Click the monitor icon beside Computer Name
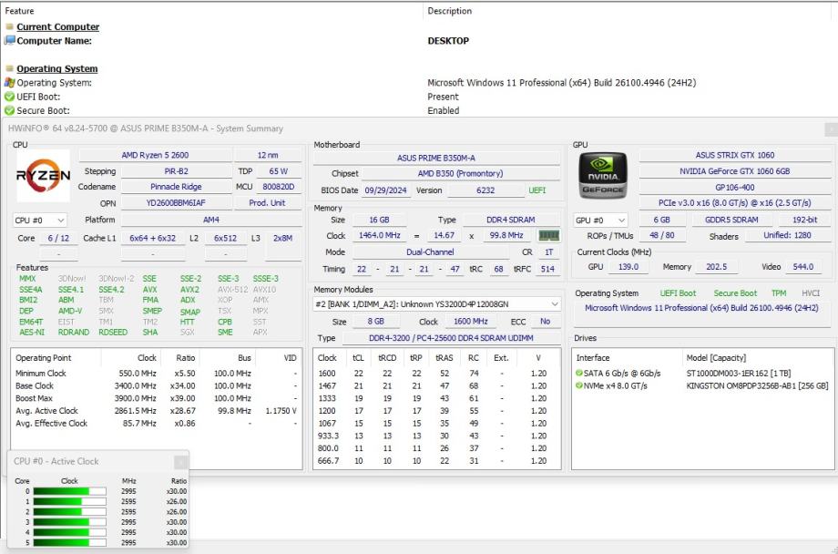Viewport: 838px width, 554px height. (9, 41)
